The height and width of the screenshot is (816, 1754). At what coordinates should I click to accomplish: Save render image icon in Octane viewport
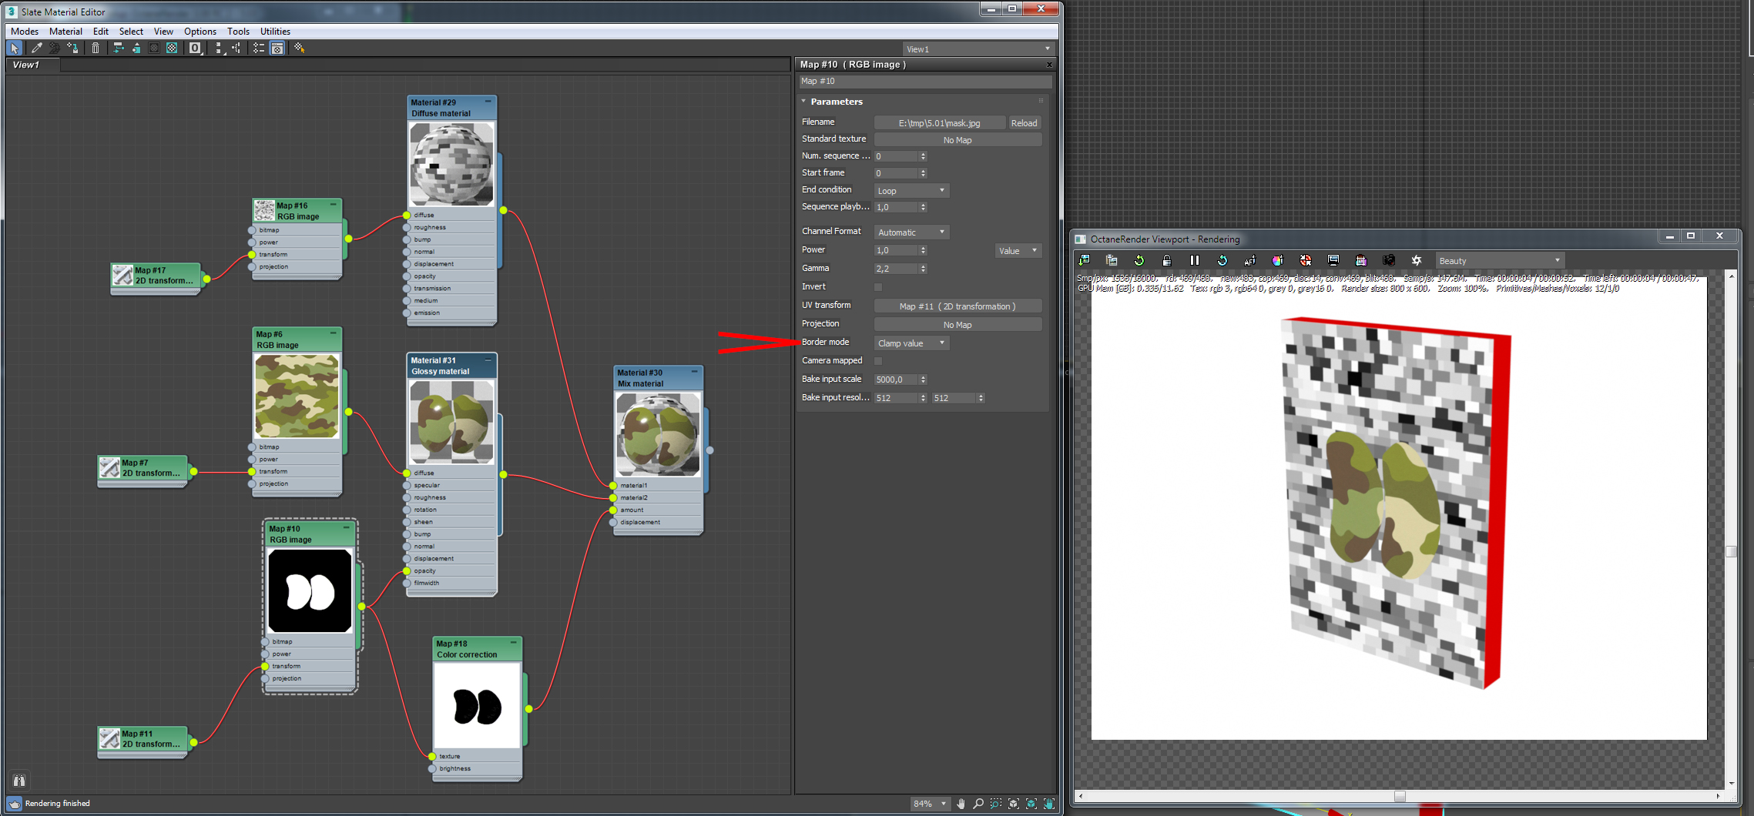point(1084,261)
